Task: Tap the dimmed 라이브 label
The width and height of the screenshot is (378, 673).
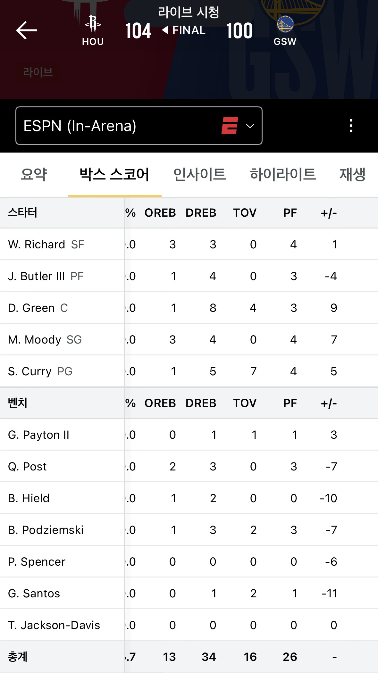Action: tap(38, 72)
